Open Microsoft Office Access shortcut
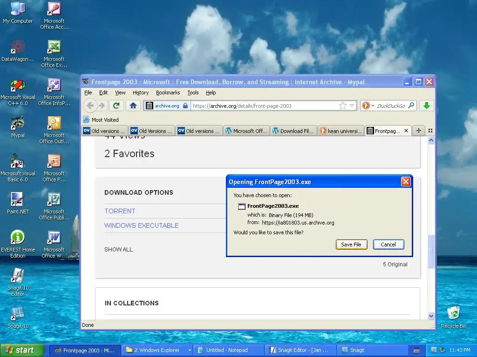This screenshot has height=357, width=477. tap(54, 15)
